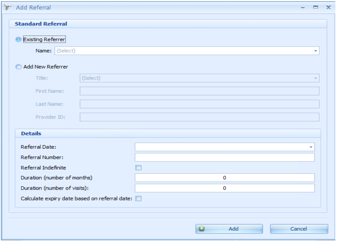Click the Referral Date: label

[x=38, y=147]
